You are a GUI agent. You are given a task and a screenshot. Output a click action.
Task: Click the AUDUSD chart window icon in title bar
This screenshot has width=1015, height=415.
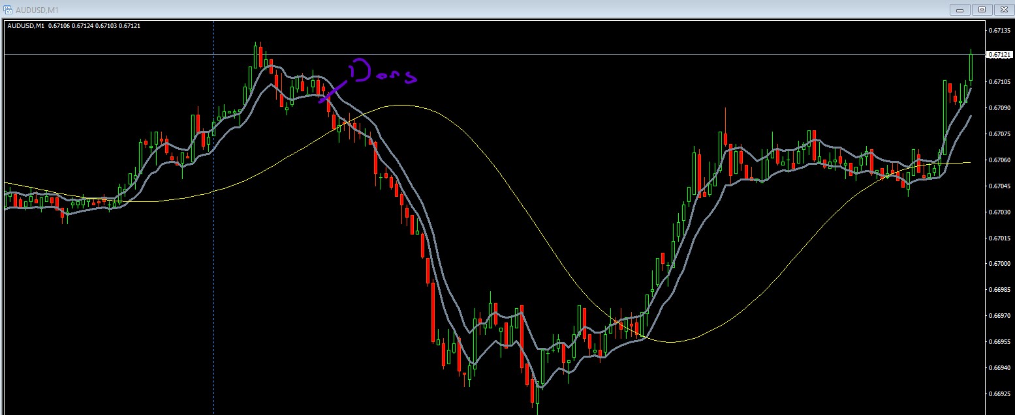(8, 10)
